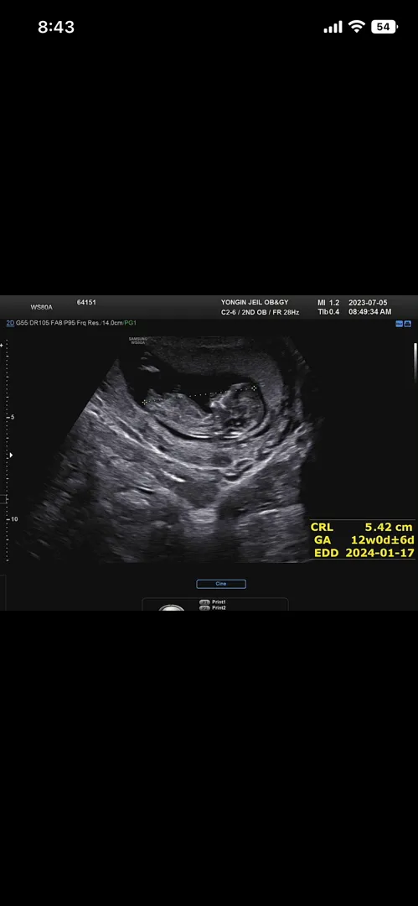Image resolution: width=418 pixels, height=906 pixels.
Task: Tap the Wi-Fi icon in status bar
Action: [358, 27]
